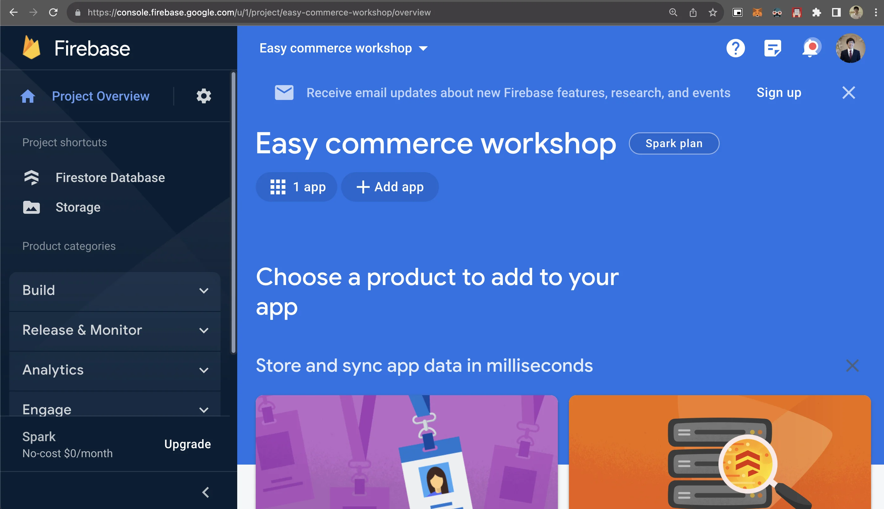Collapse the sidebar with left chevron
Screen dimensions: 884x509
coord(206,492)
